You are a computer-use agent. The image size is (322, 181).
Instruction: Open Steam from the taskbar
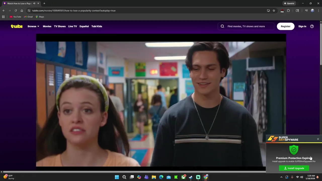tap(191, 177)
